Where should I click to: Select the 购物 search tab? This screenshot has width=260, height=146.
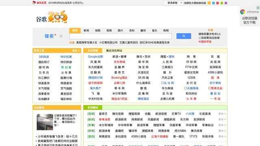166,30
